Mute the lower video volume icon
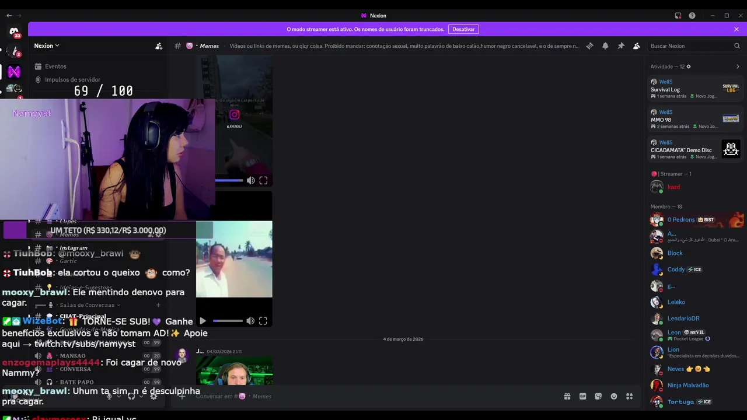The image size is (747, 420). pyautogui.click(x=250, y=321)
